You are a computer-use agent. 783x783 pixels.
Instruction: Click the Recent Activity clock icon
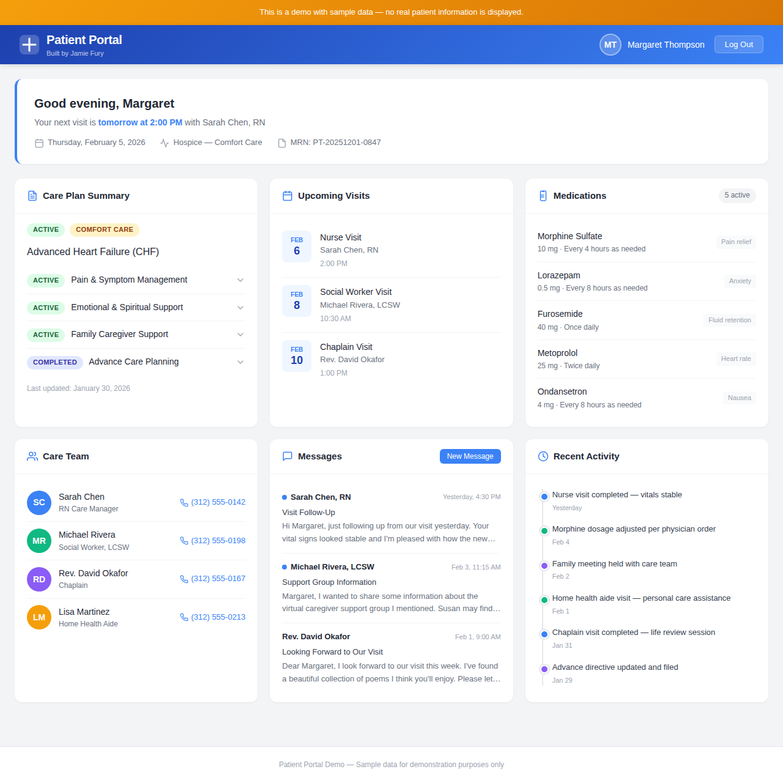click(x=543, y=456)
